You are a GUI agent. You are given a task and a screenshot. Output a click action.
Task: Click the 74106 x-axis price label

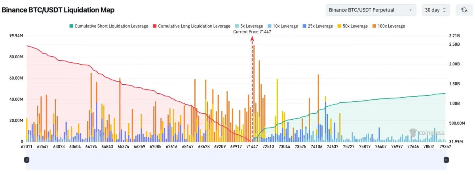317,146
